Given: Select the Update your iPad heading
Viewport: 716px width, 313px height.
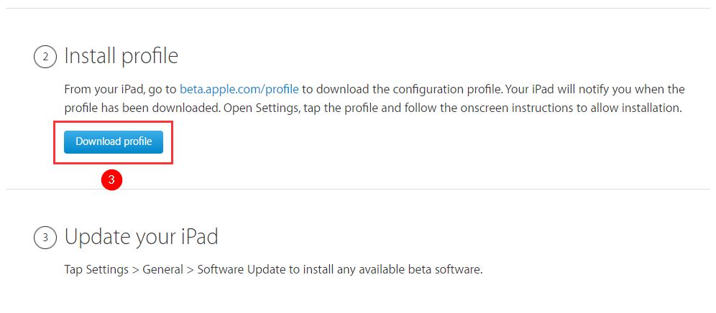Looking at the screenshot, I should [x=141, y=236].
